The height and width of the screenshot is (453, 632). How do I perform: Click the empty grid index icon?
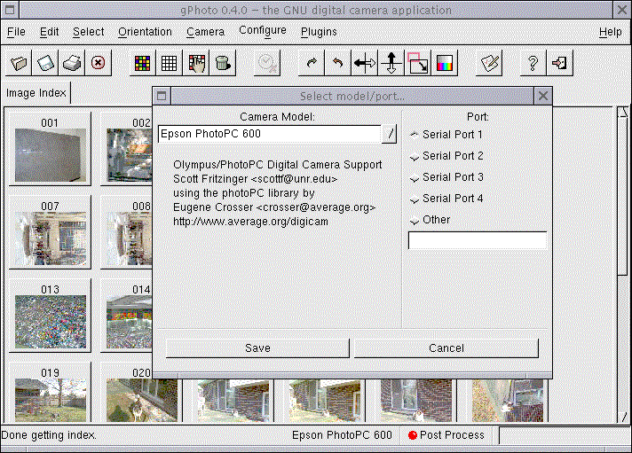pos(169,63)
